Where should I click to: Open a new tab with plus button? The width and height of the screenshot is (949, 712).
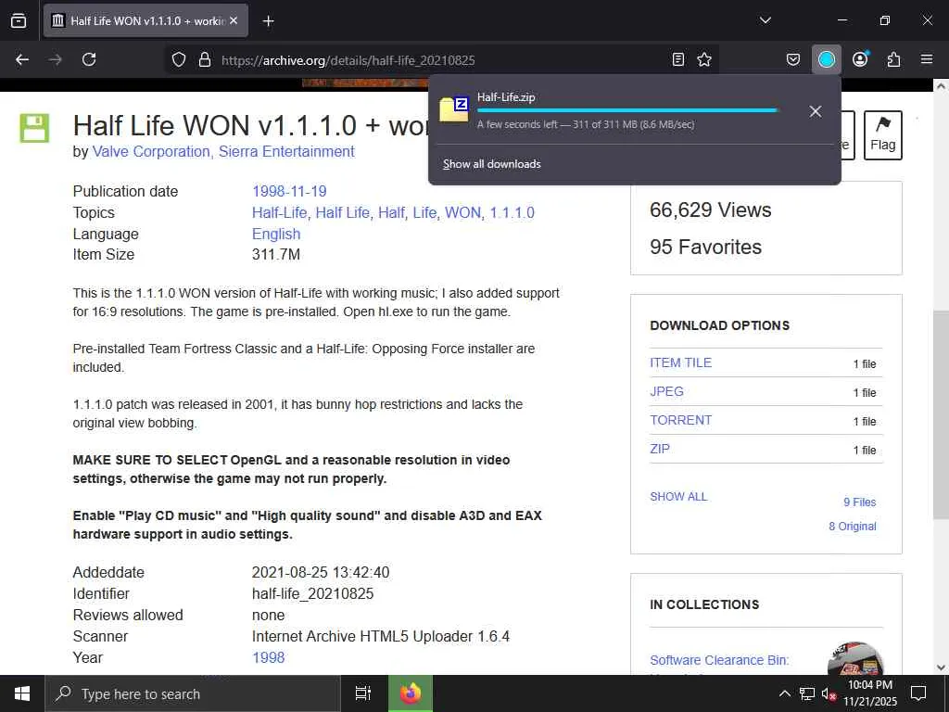point(268,21)
